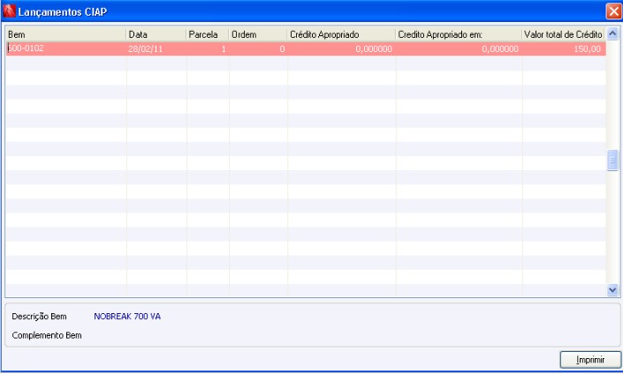Click the application icon in title bar
Screen dimensions: 623x374
pos(9,11)
